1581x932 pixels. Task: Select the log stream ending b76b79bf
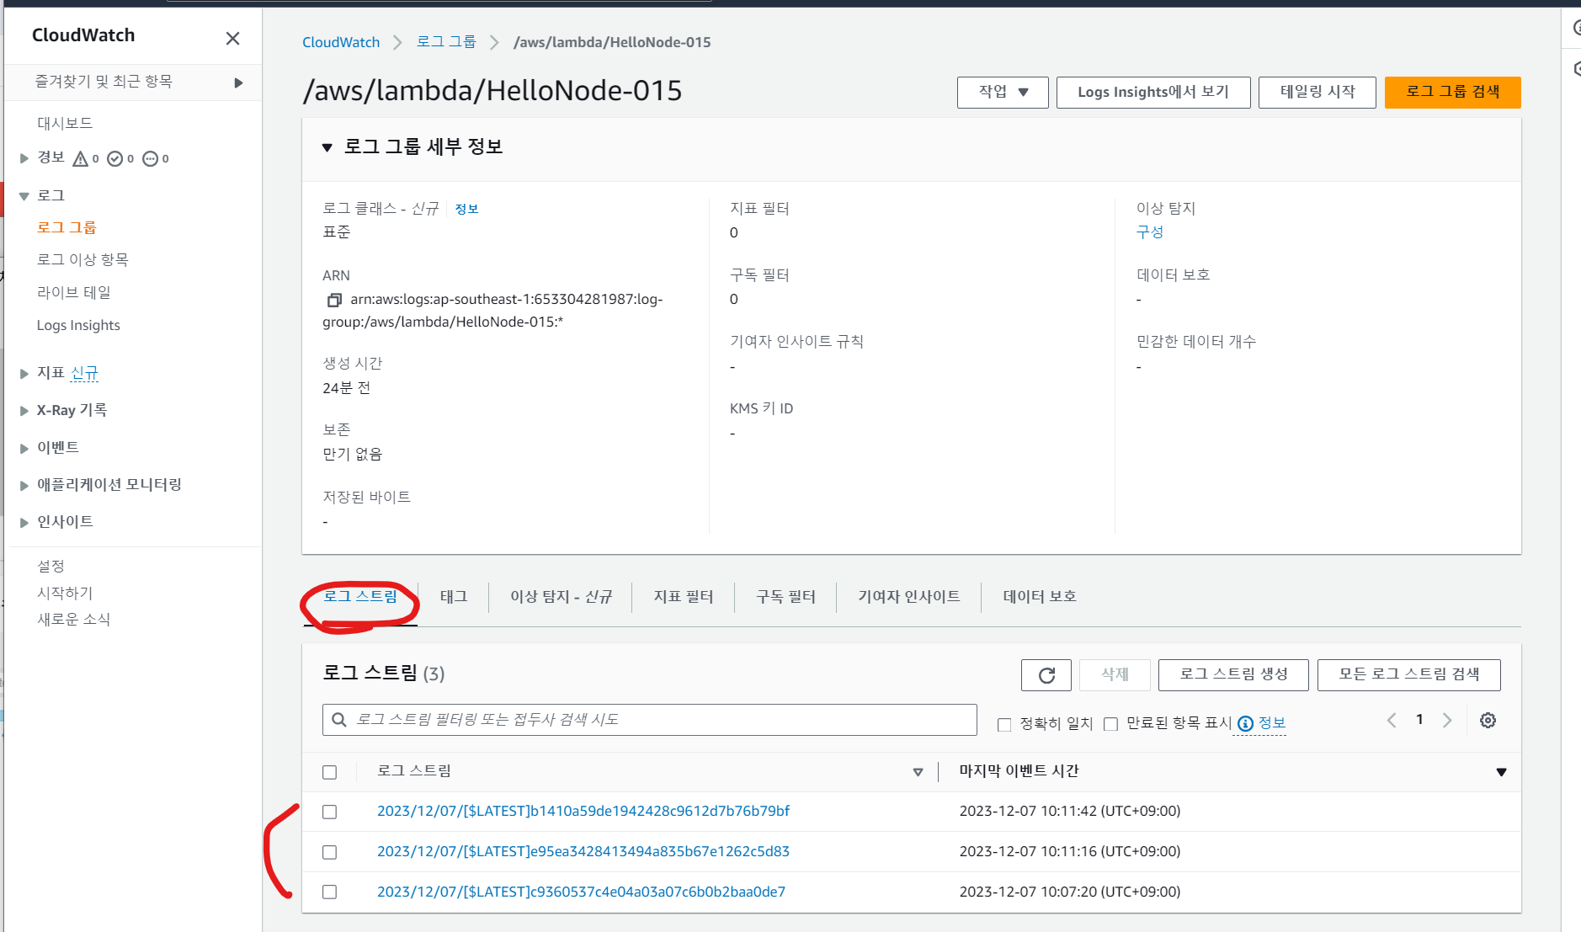coord(330,812)
